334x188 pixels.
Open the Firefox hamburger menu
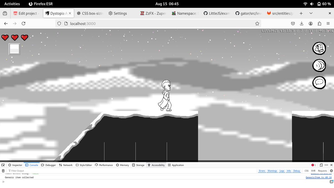[x=328, y=24]
